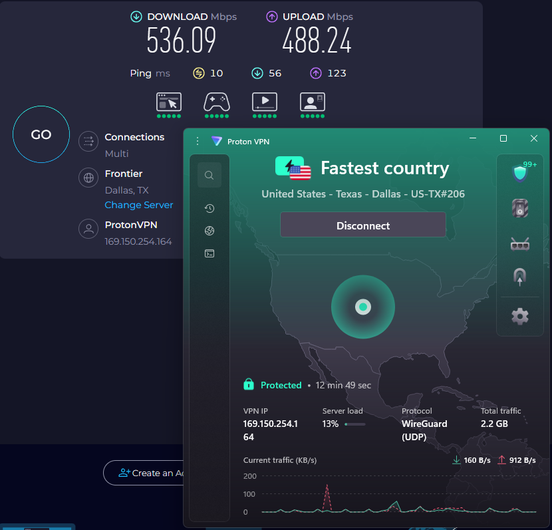Open Port Forwarding router icon
Viewport: 552px width, 530px height.
click(519, 243)
